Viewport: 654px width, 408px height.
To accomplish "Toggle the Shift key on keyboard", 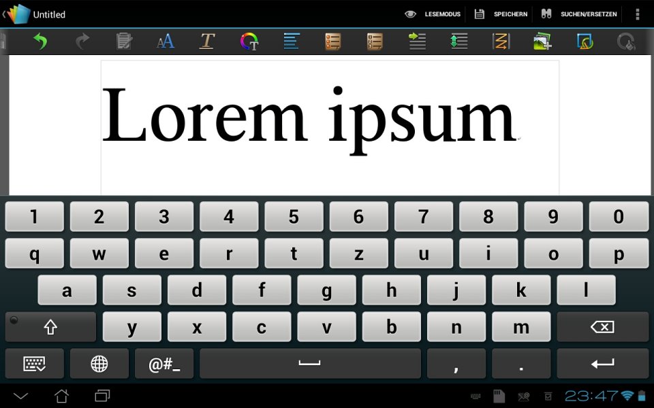I will (50, 327).
